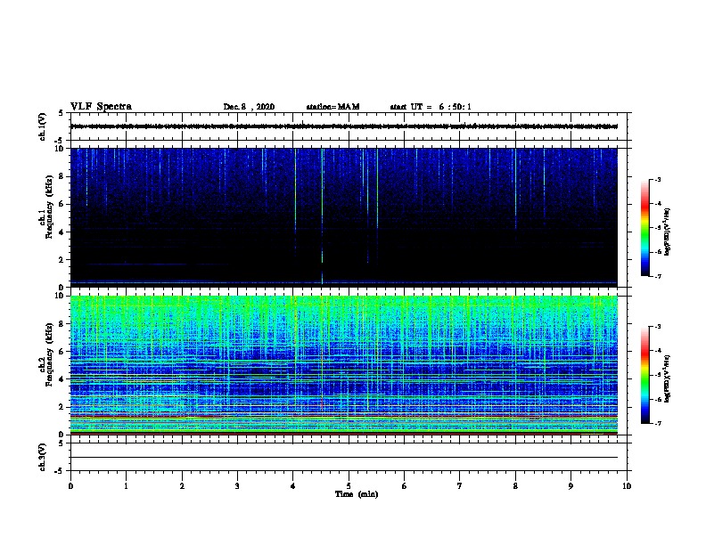This screenshot has width=706, height=545.
Task: Click the "-7" tick on ch.2 colorbar
Action: (657, 424)
